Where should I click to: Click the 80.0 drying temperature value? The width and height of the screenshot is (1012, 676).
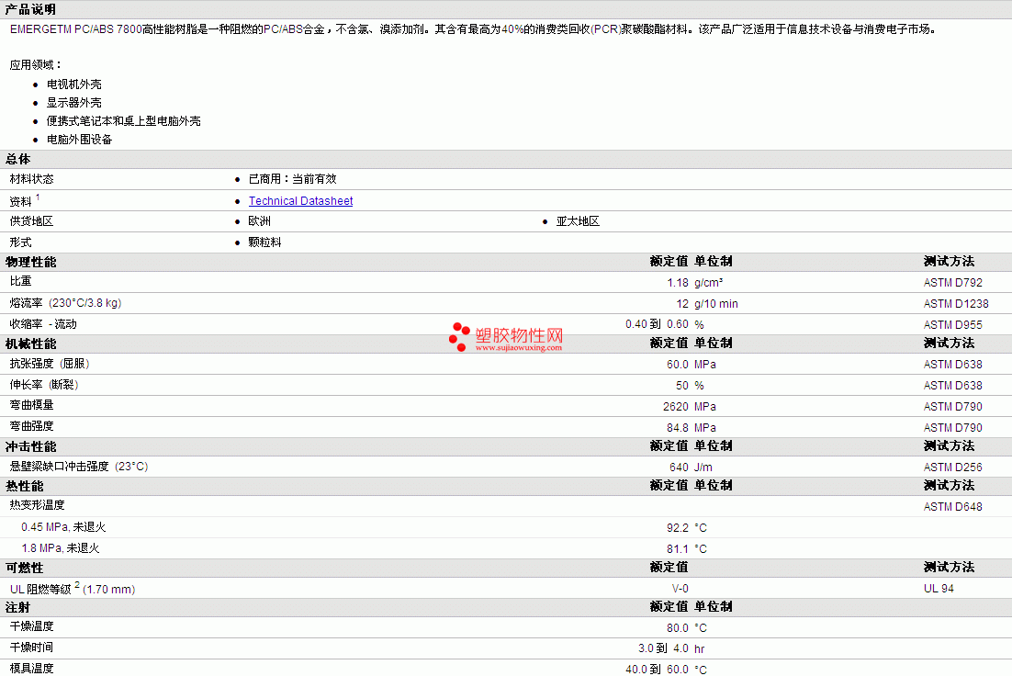pos(678,628)
